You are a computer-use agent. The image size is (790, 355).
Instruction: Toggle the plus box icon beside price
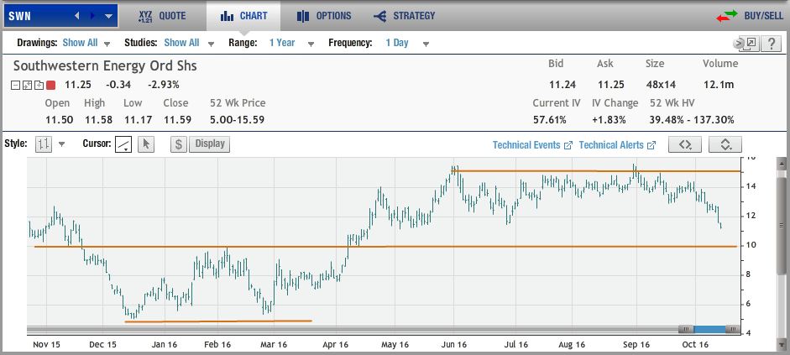(39, 85)
